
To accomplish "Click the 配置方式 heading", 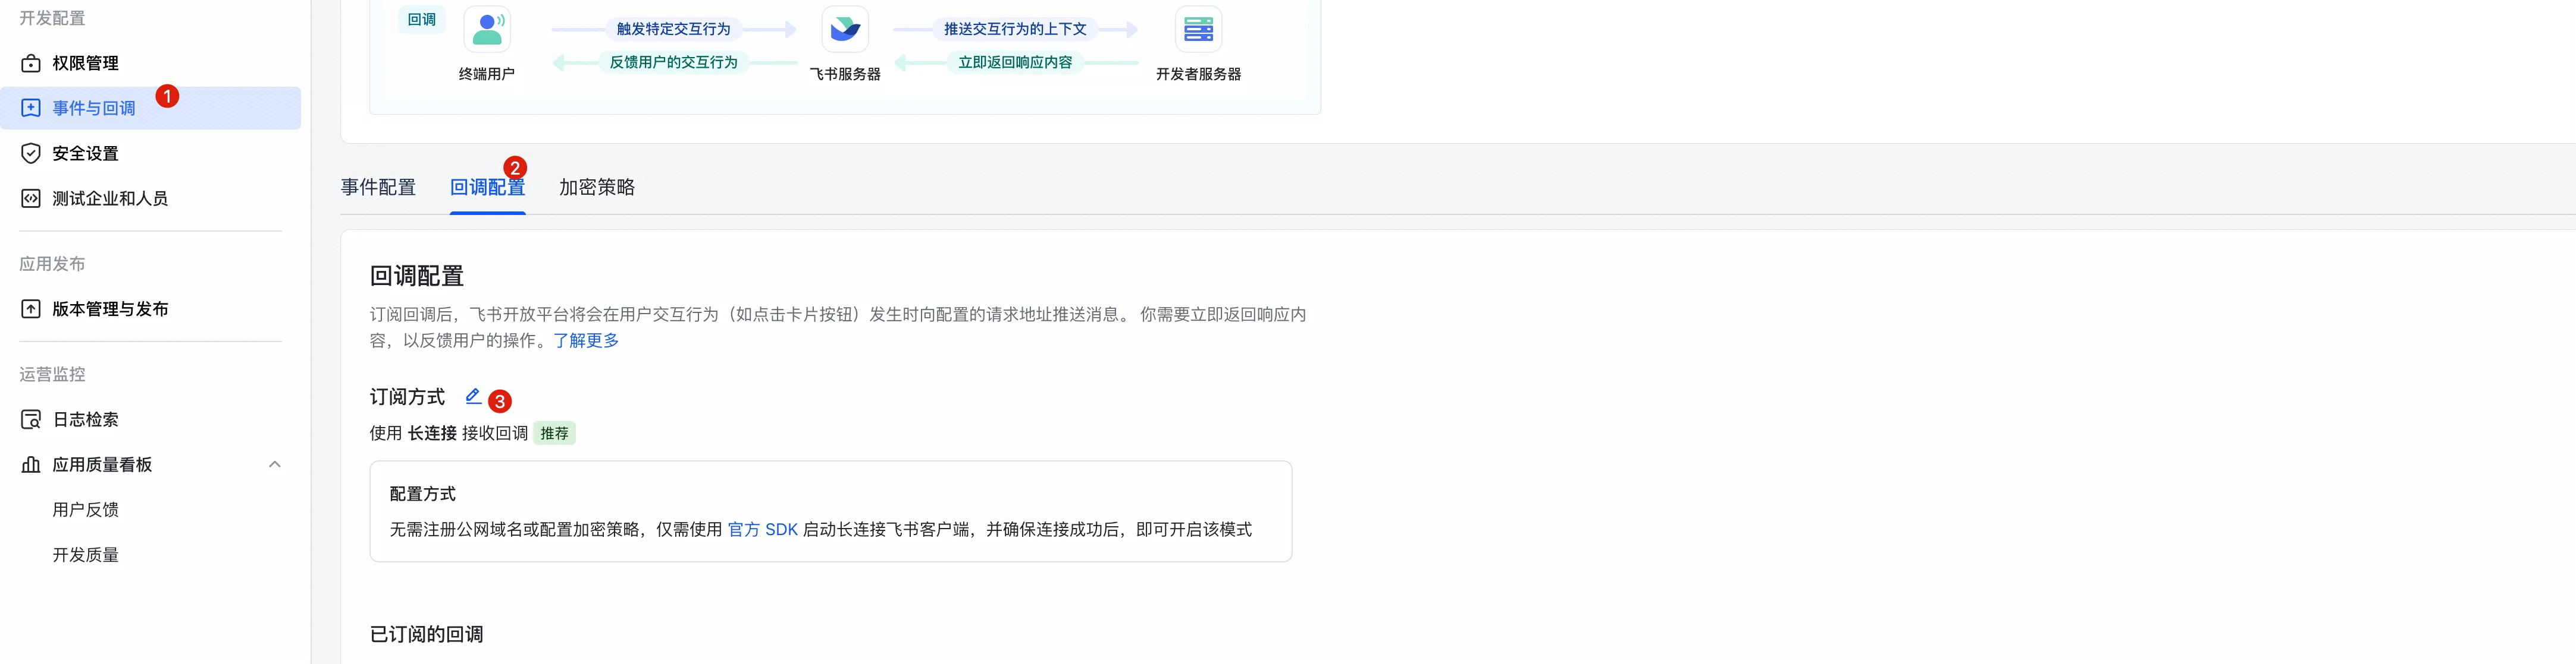I will click(422, 494).
